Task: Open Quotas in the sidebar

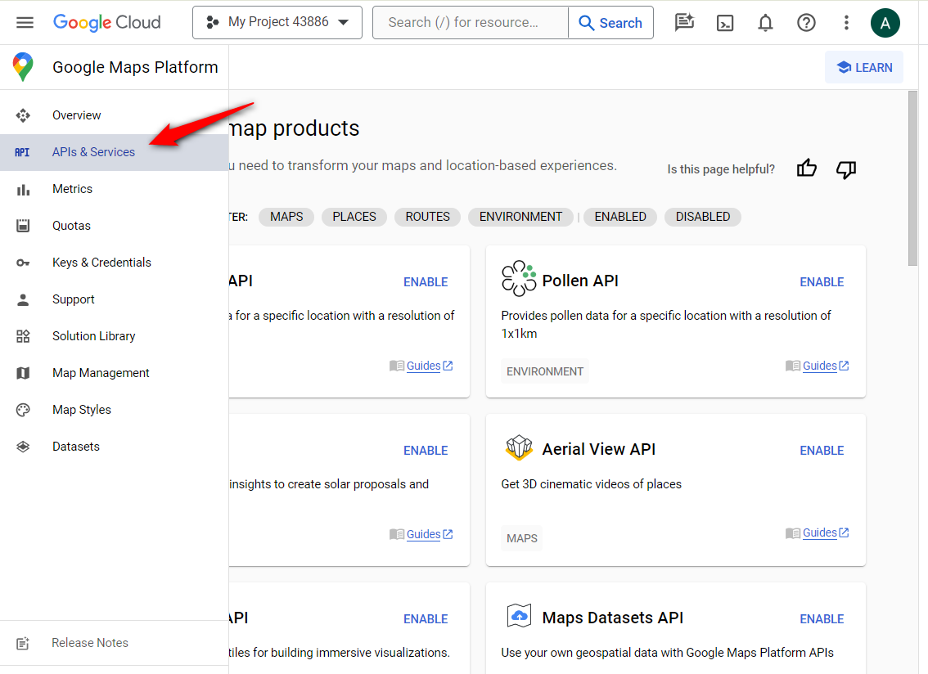Action: [x=115, y=226]
